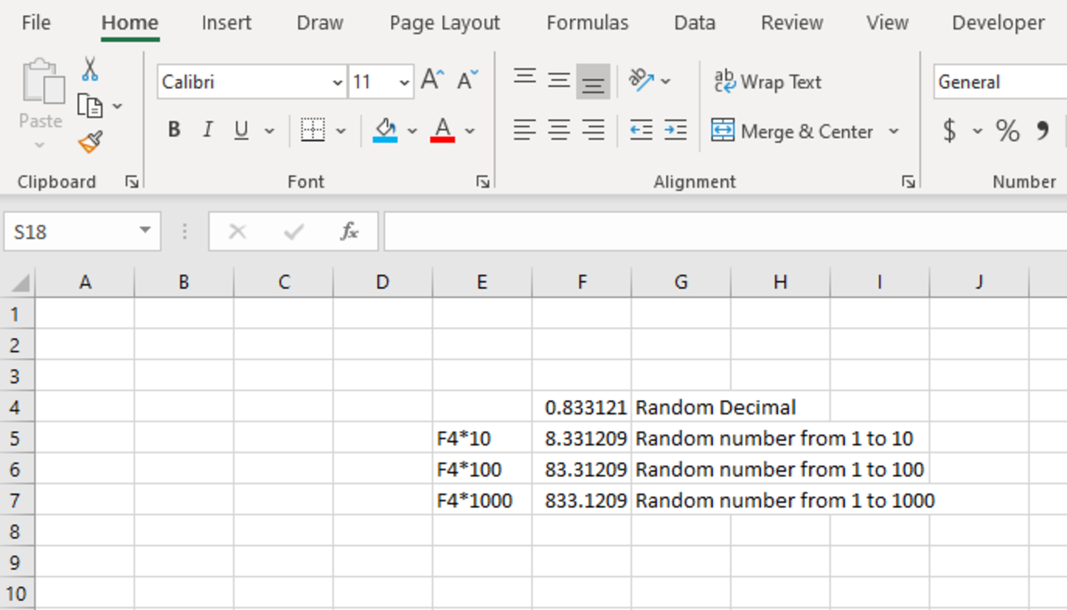Apply the red font color swatch

click(443, 132)
